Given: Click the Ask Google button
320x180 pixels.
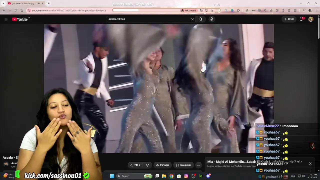Looking at the screenshot, I should (189, 10).
